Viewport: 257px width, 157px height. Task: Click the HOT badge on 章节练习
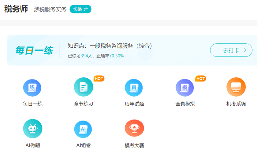click(99, 79)
